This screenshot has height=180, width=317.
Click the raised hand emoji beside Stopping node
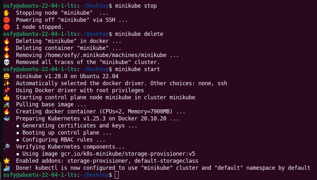(x=6, y=13)
